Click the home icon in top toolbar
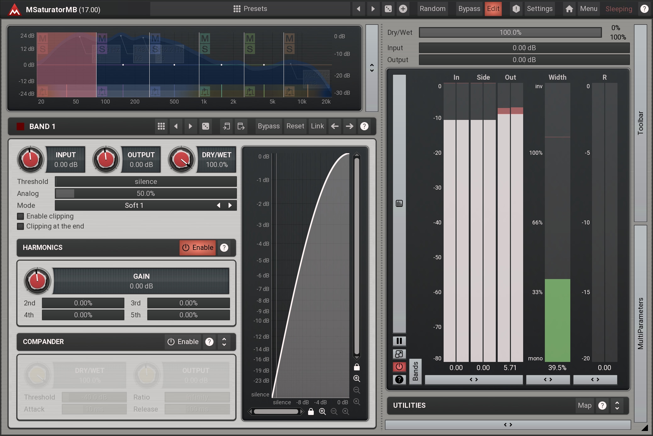Viewport: 653px width, 436px height. point(569,9)
